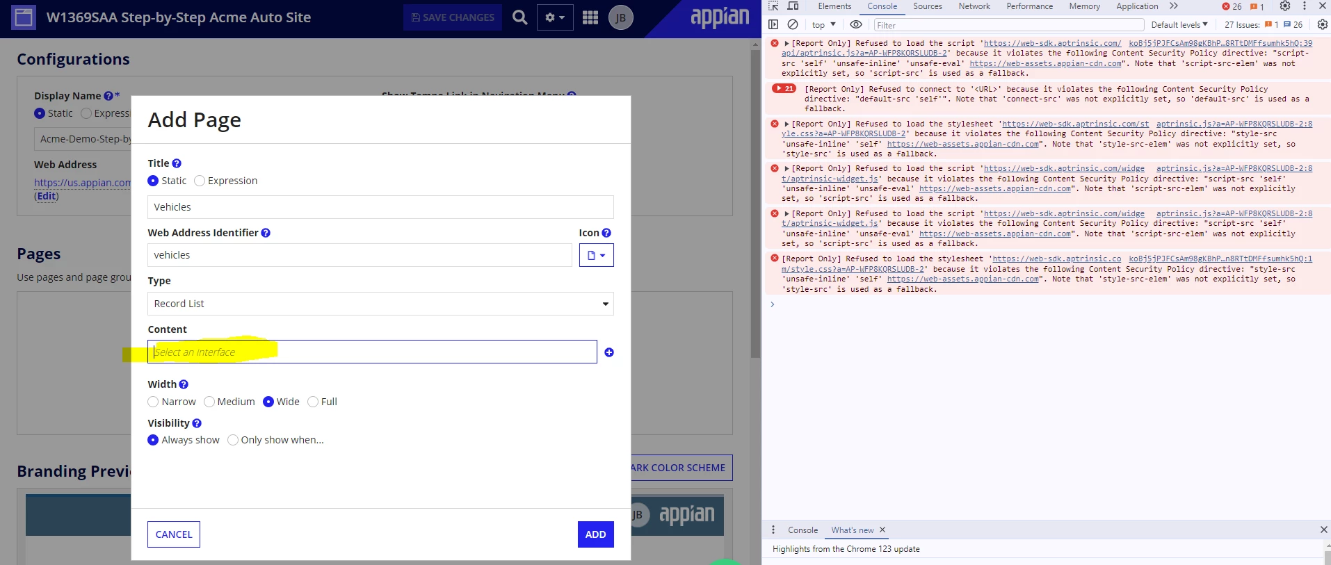Select Only show when visibility option
Viewport: 1331px width, 565px height.
click(233, 440)
